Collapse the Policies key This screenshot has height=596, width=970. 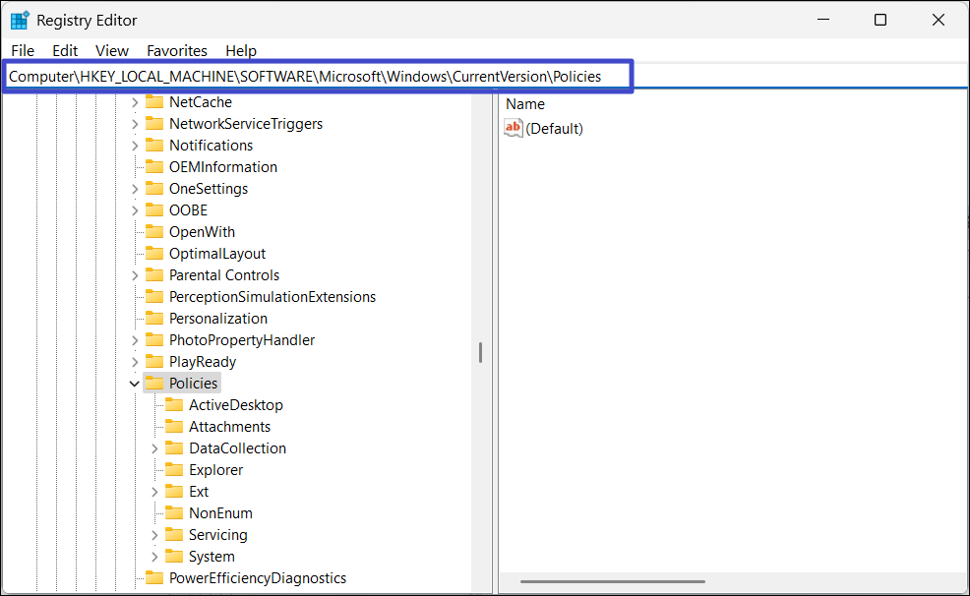coord(135,384)
